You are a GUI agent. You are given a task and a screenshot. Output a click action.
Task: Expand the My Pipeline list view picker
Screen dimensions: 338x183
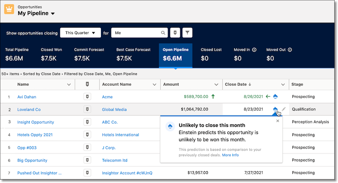(52, 14)
